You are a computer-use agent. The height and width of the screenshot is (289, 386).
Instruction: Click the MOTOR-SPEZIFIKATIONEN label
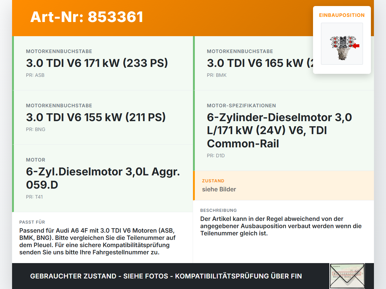(241, 105)
